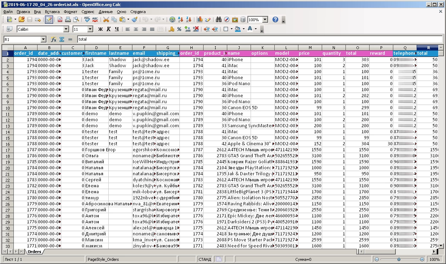446x264 pixels.
Task: Open the Gallery
Action: pos(235,20)
